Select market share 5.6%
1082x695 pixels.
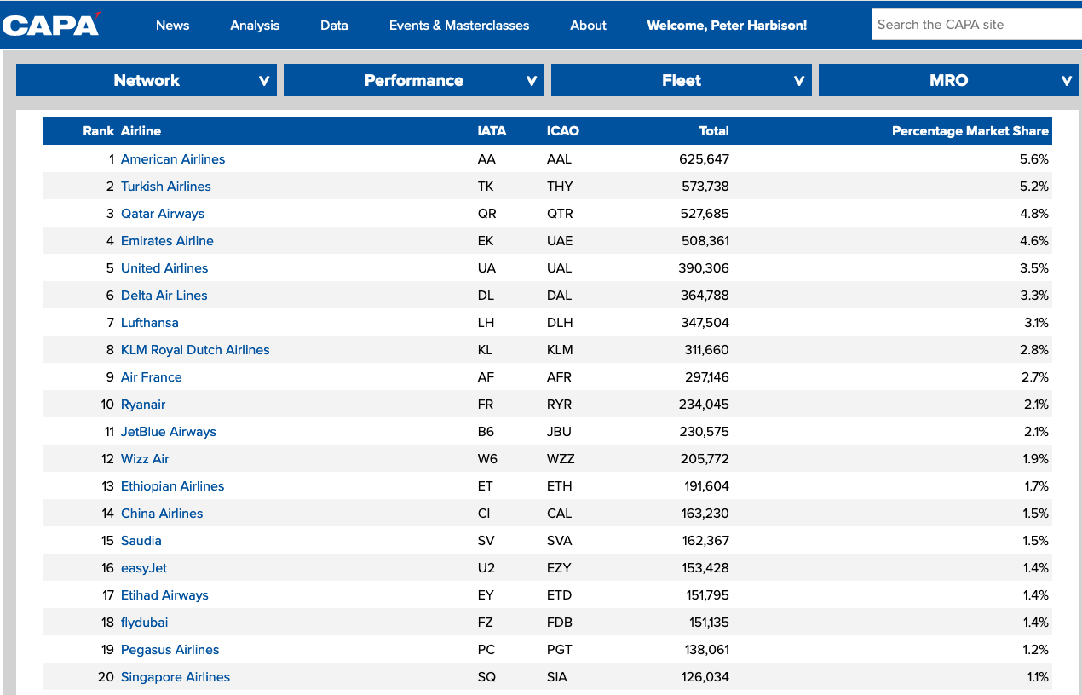coord(1034,159)
